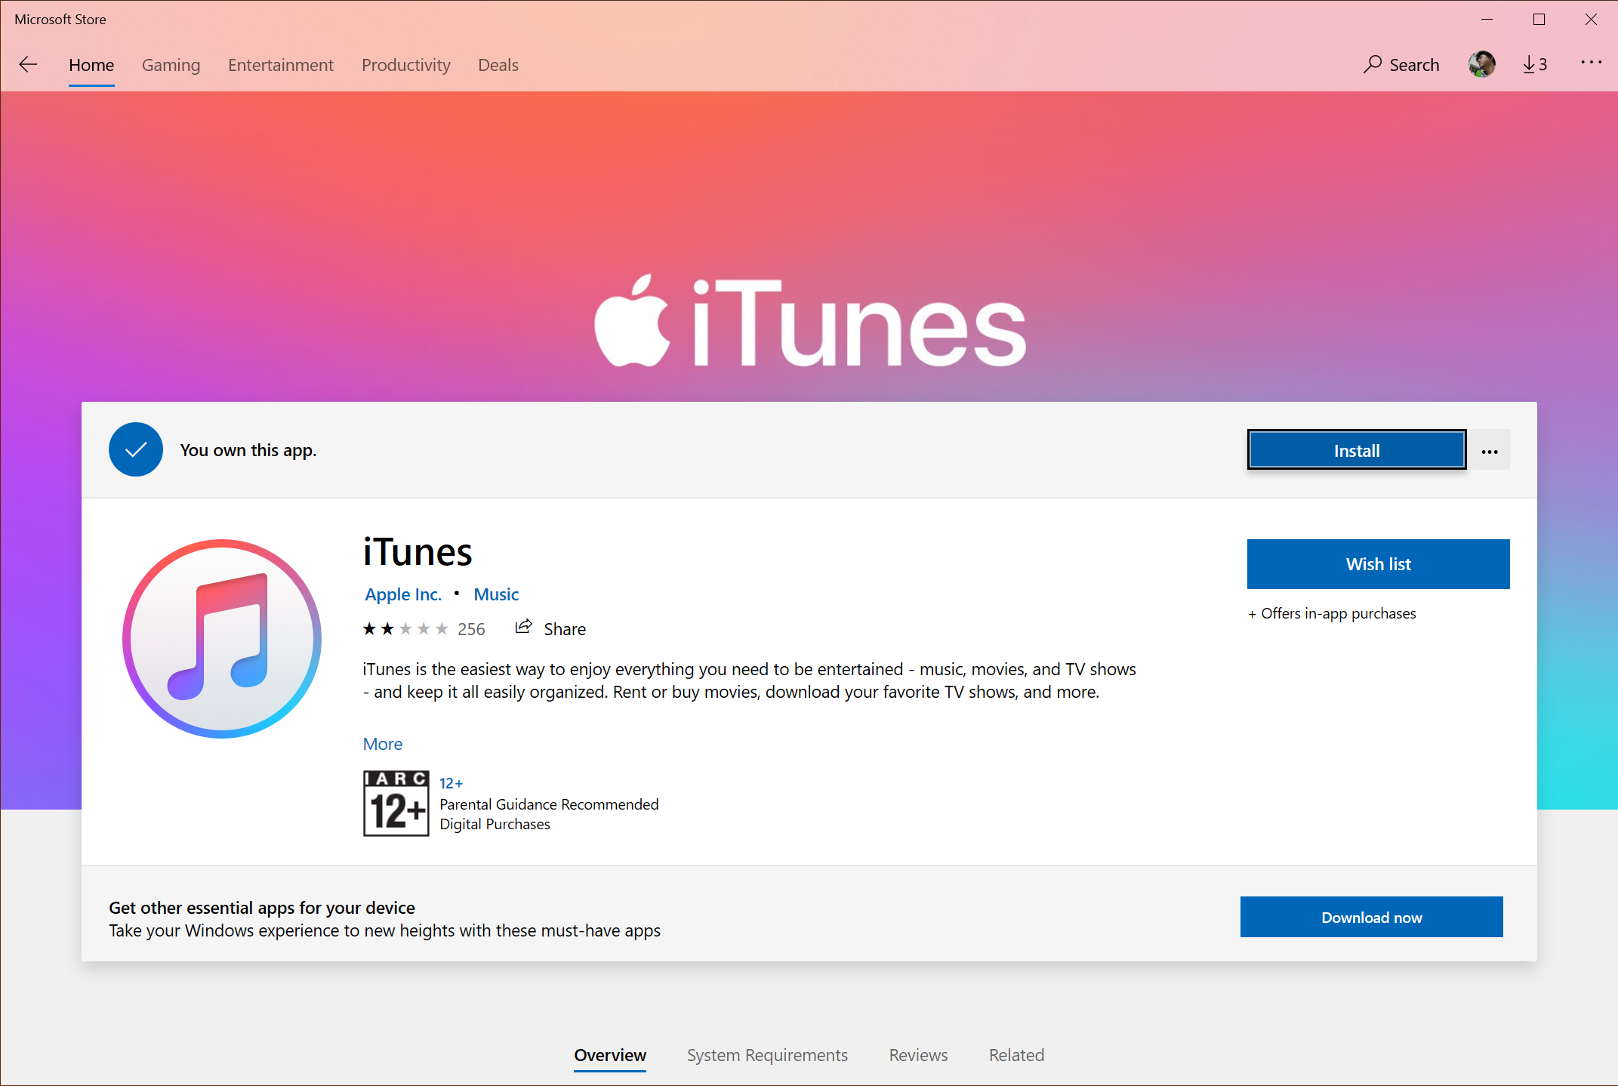Open the user profile avatar
Viewport: 1618px width, 1086px height.
coord(1481,65)
